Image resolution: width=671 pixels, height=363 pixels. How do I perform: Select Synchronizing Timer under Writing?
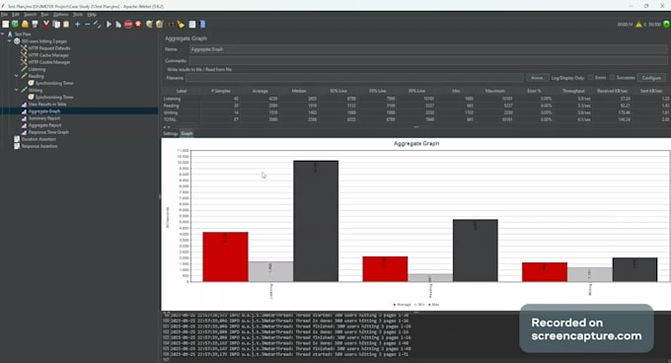54,97
